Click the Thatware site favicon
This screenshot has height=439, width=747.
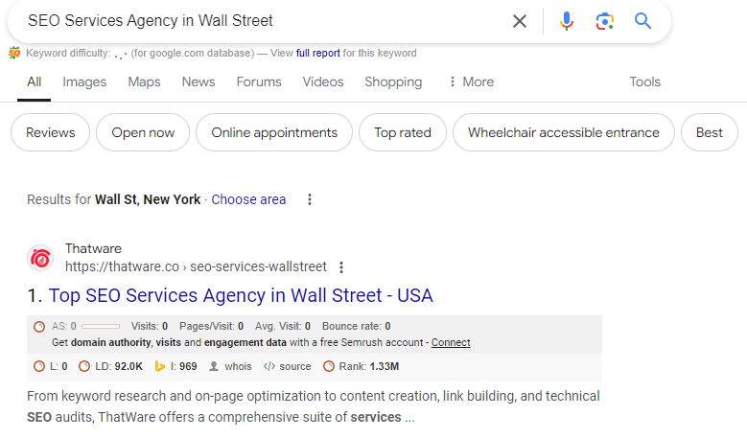[40, 259]
